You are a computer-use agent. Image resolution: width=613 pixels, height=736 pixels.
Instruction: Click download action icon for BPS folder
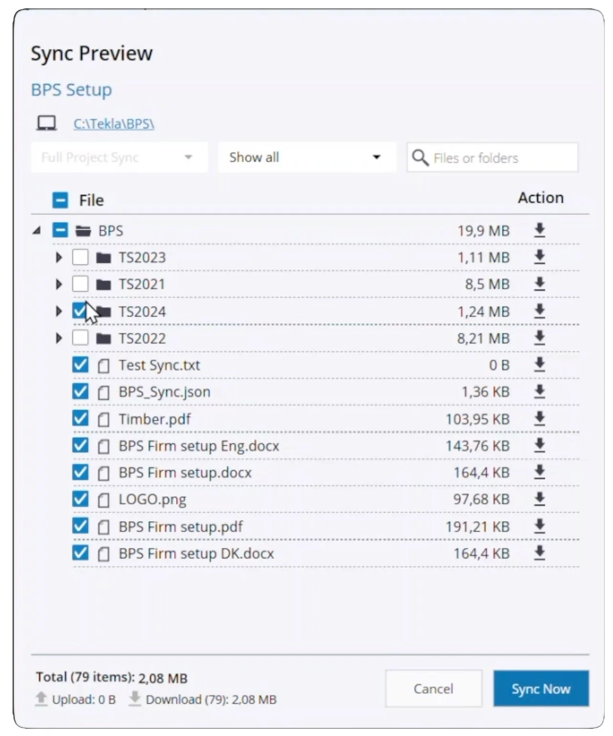click(x=539, y=230)
